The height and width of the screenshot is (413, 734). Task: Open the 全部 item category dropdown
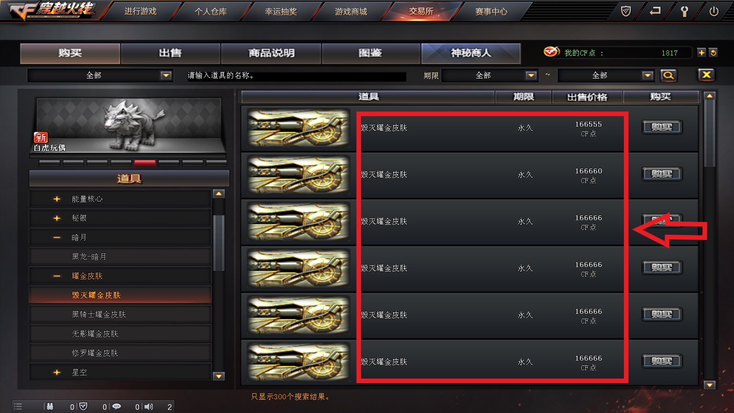click(100, 75)
